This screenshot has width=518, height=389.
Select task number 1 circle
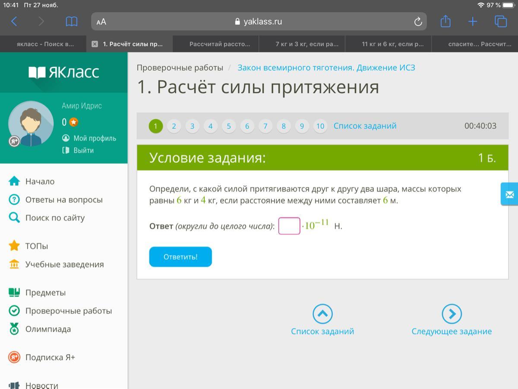click(156, 126)
